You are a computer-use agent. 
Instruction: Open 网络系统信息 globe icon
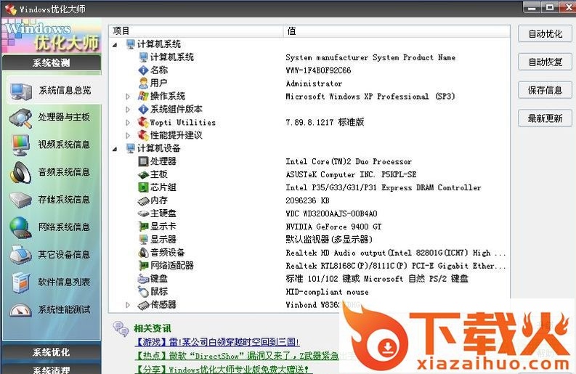click(20, 227)
